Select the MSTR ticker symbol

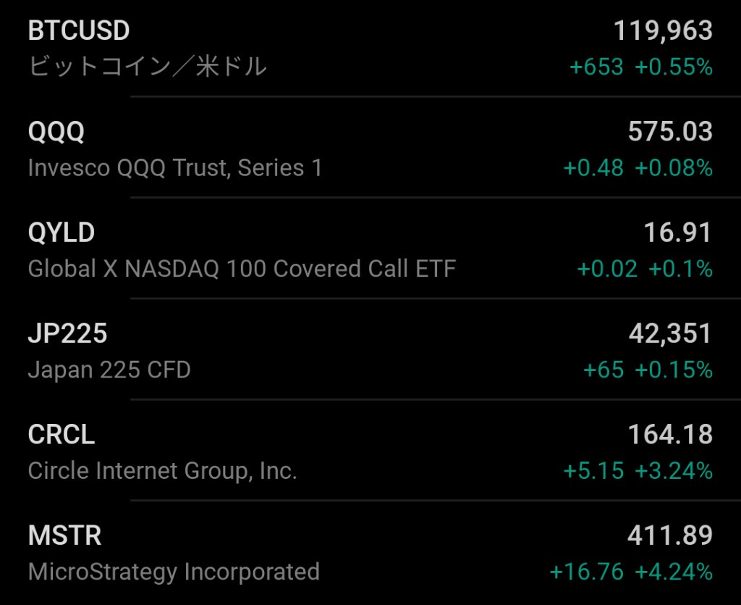pos(64,535)
